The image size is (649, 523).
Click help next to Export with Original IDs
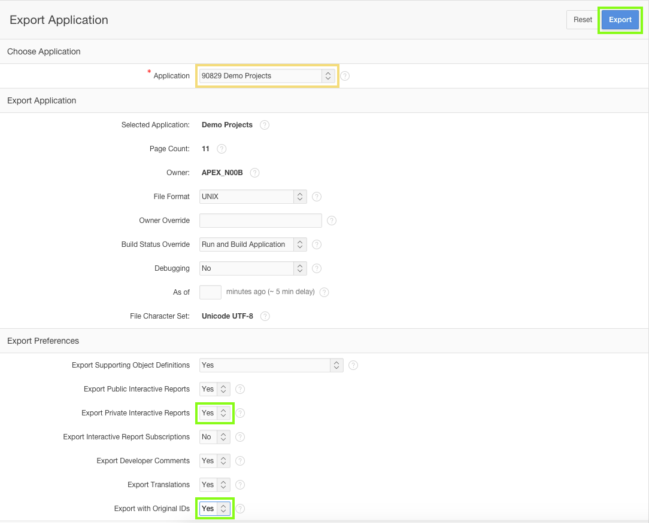239,509
